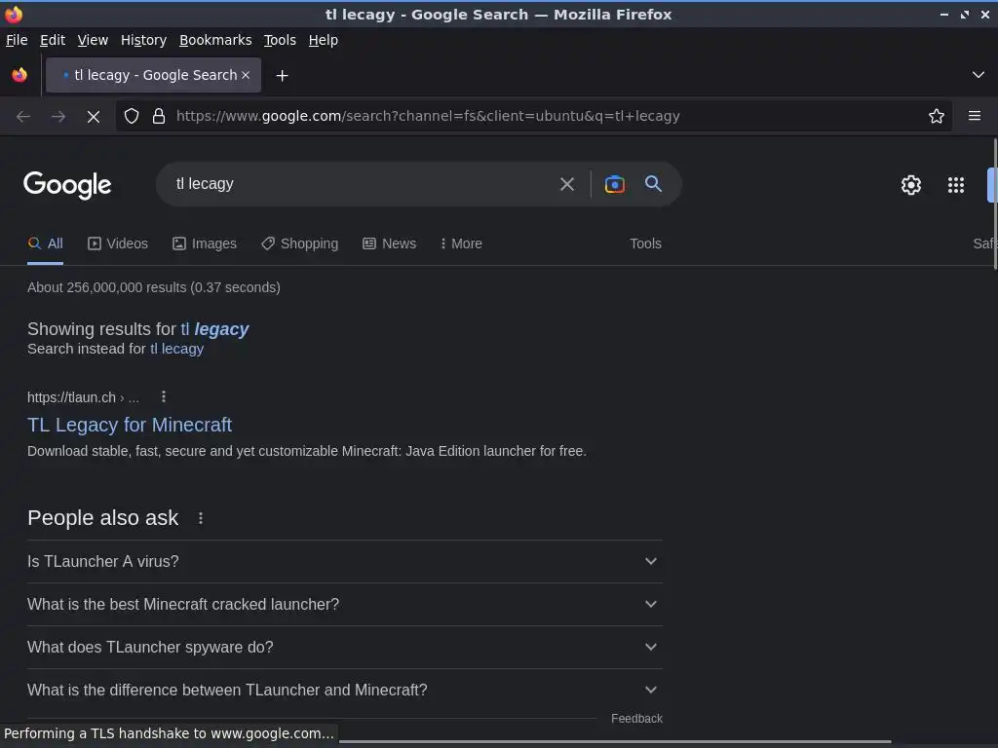Open 'TL Legacy for Minecraft' result

pos(130,425)
